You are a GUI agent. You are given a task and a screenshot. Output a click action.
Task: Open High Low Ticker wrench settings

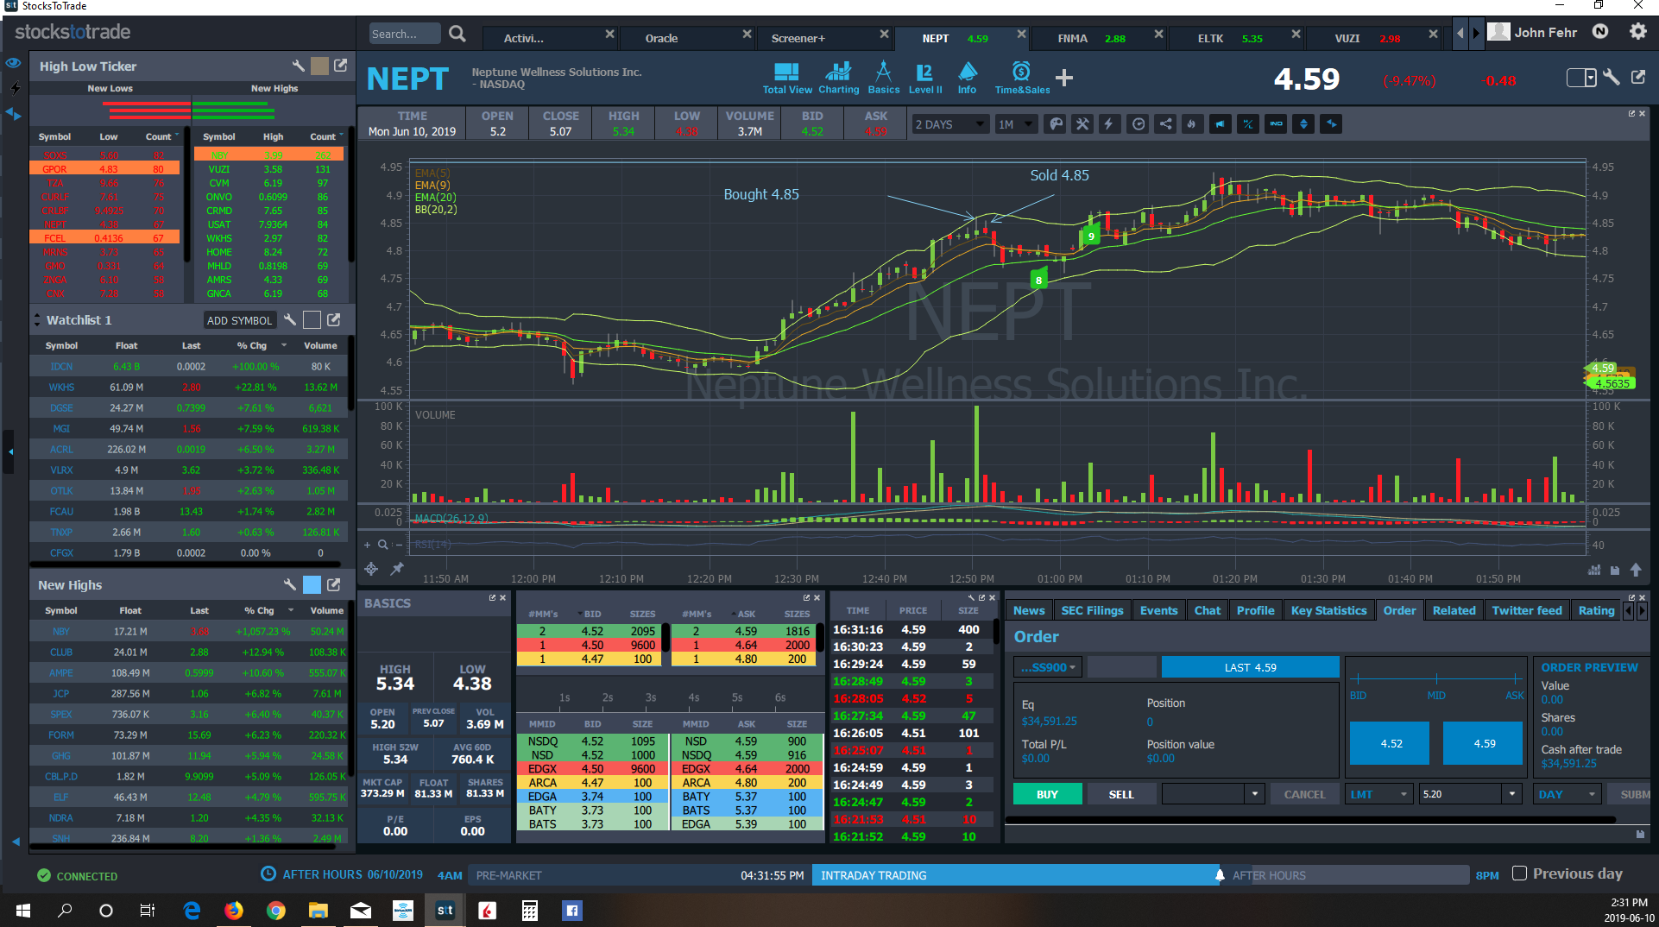point(299,66)
